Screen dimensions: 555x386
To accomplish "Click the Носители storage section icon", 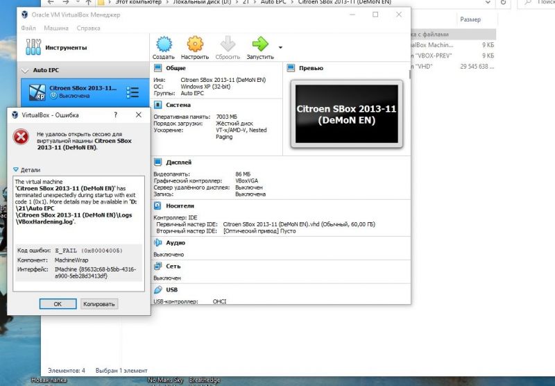I will pos(158,205).
